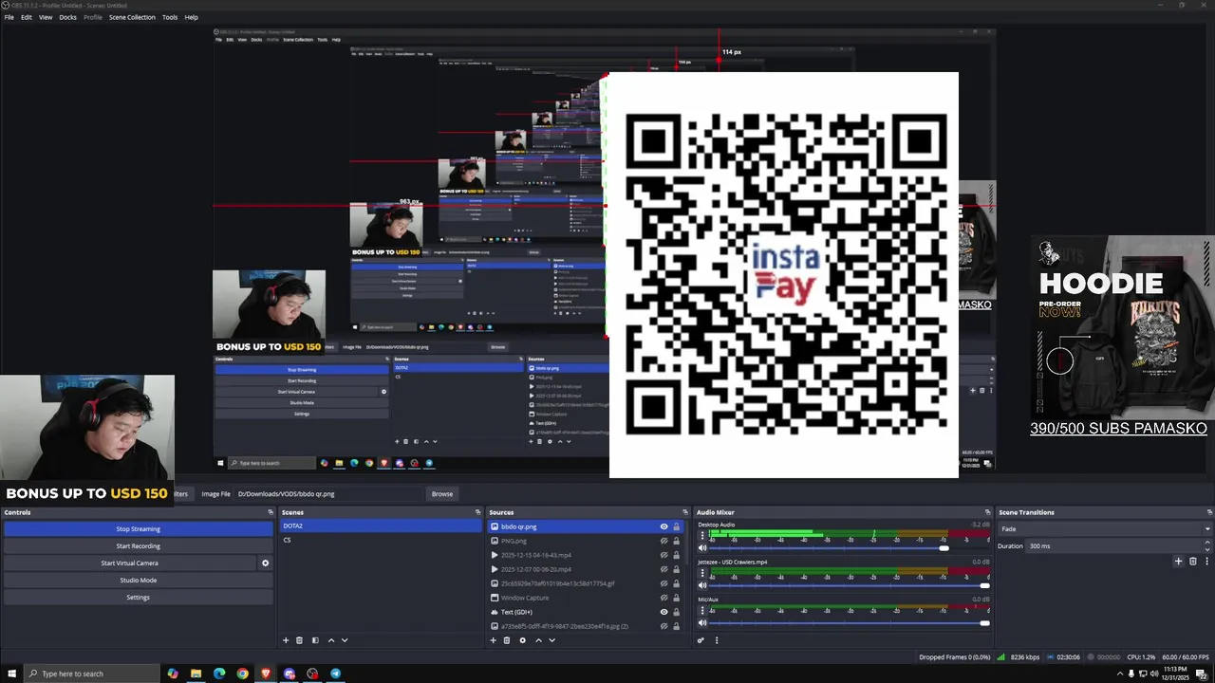Open Settings from Controls dock

(x=139, y=598)
